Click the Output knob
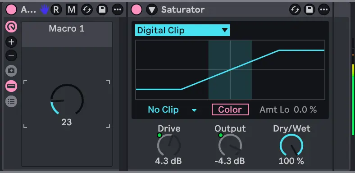The height and width of the screenshot is (173, 355). pyautogui.click(x=230, y=145)
